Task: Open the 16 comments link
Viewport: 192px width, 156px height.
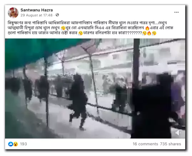Action: [x=145, y=144]
